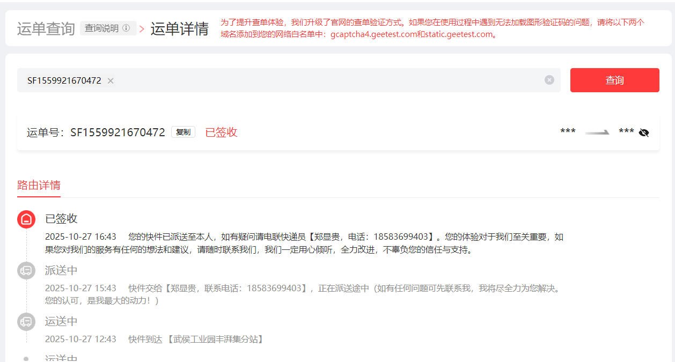Image resolution: width=675 pixels, height=362 pixels.
Task: Click the red breadcrumb chevron arrow
Action: coord(142,29)
